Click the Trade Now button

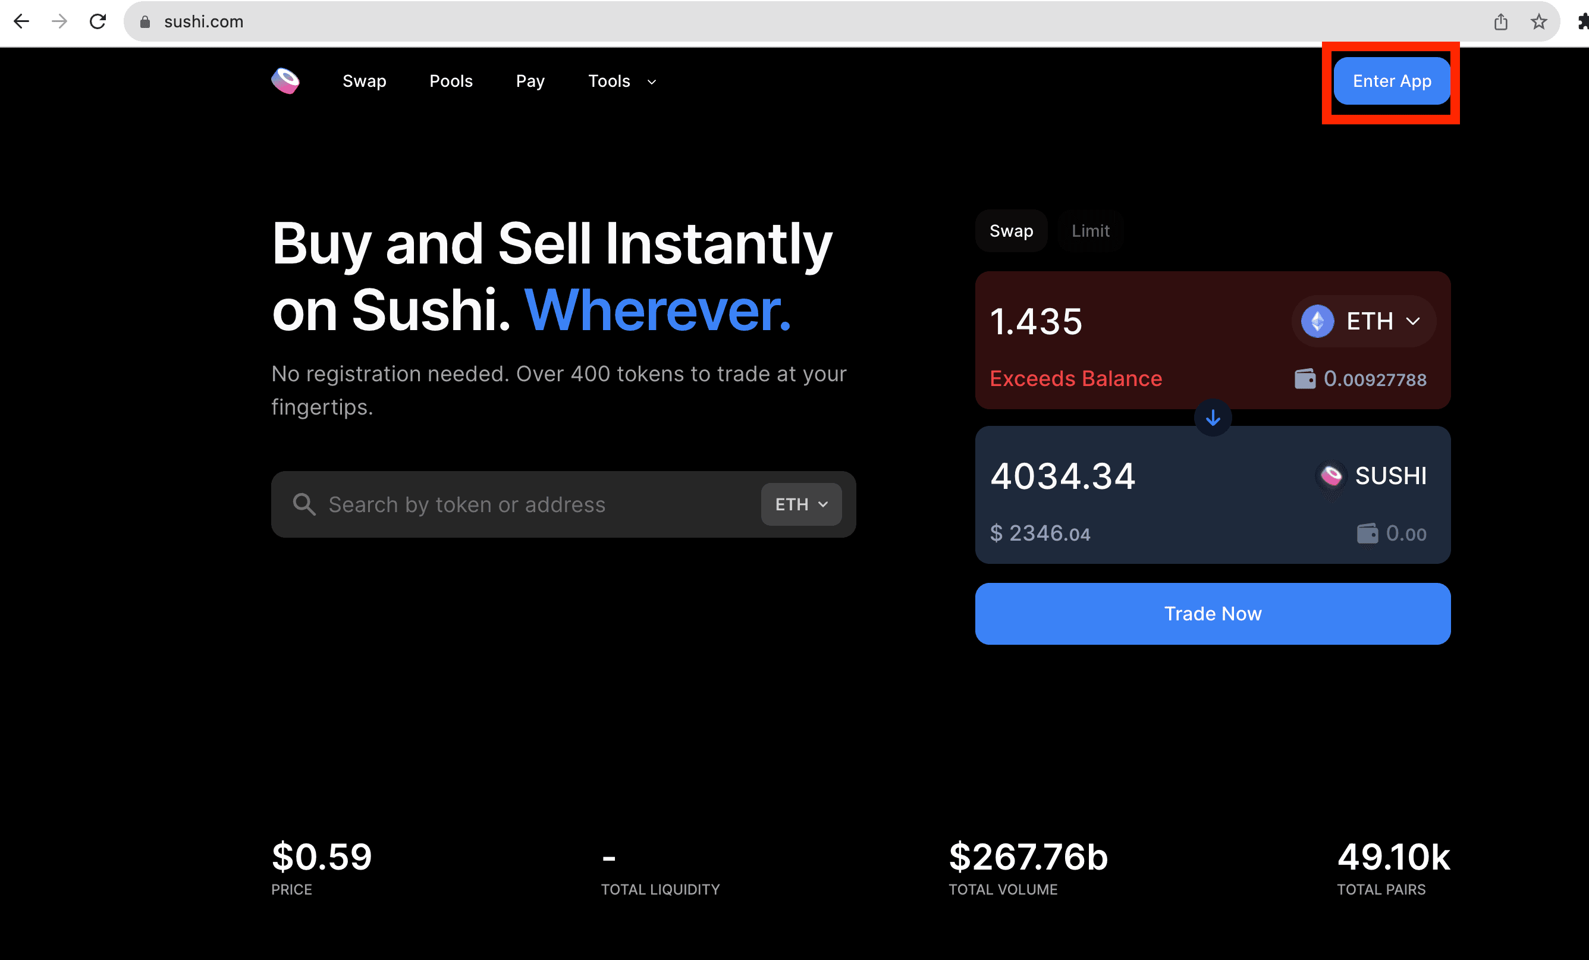click(1213, 614)
